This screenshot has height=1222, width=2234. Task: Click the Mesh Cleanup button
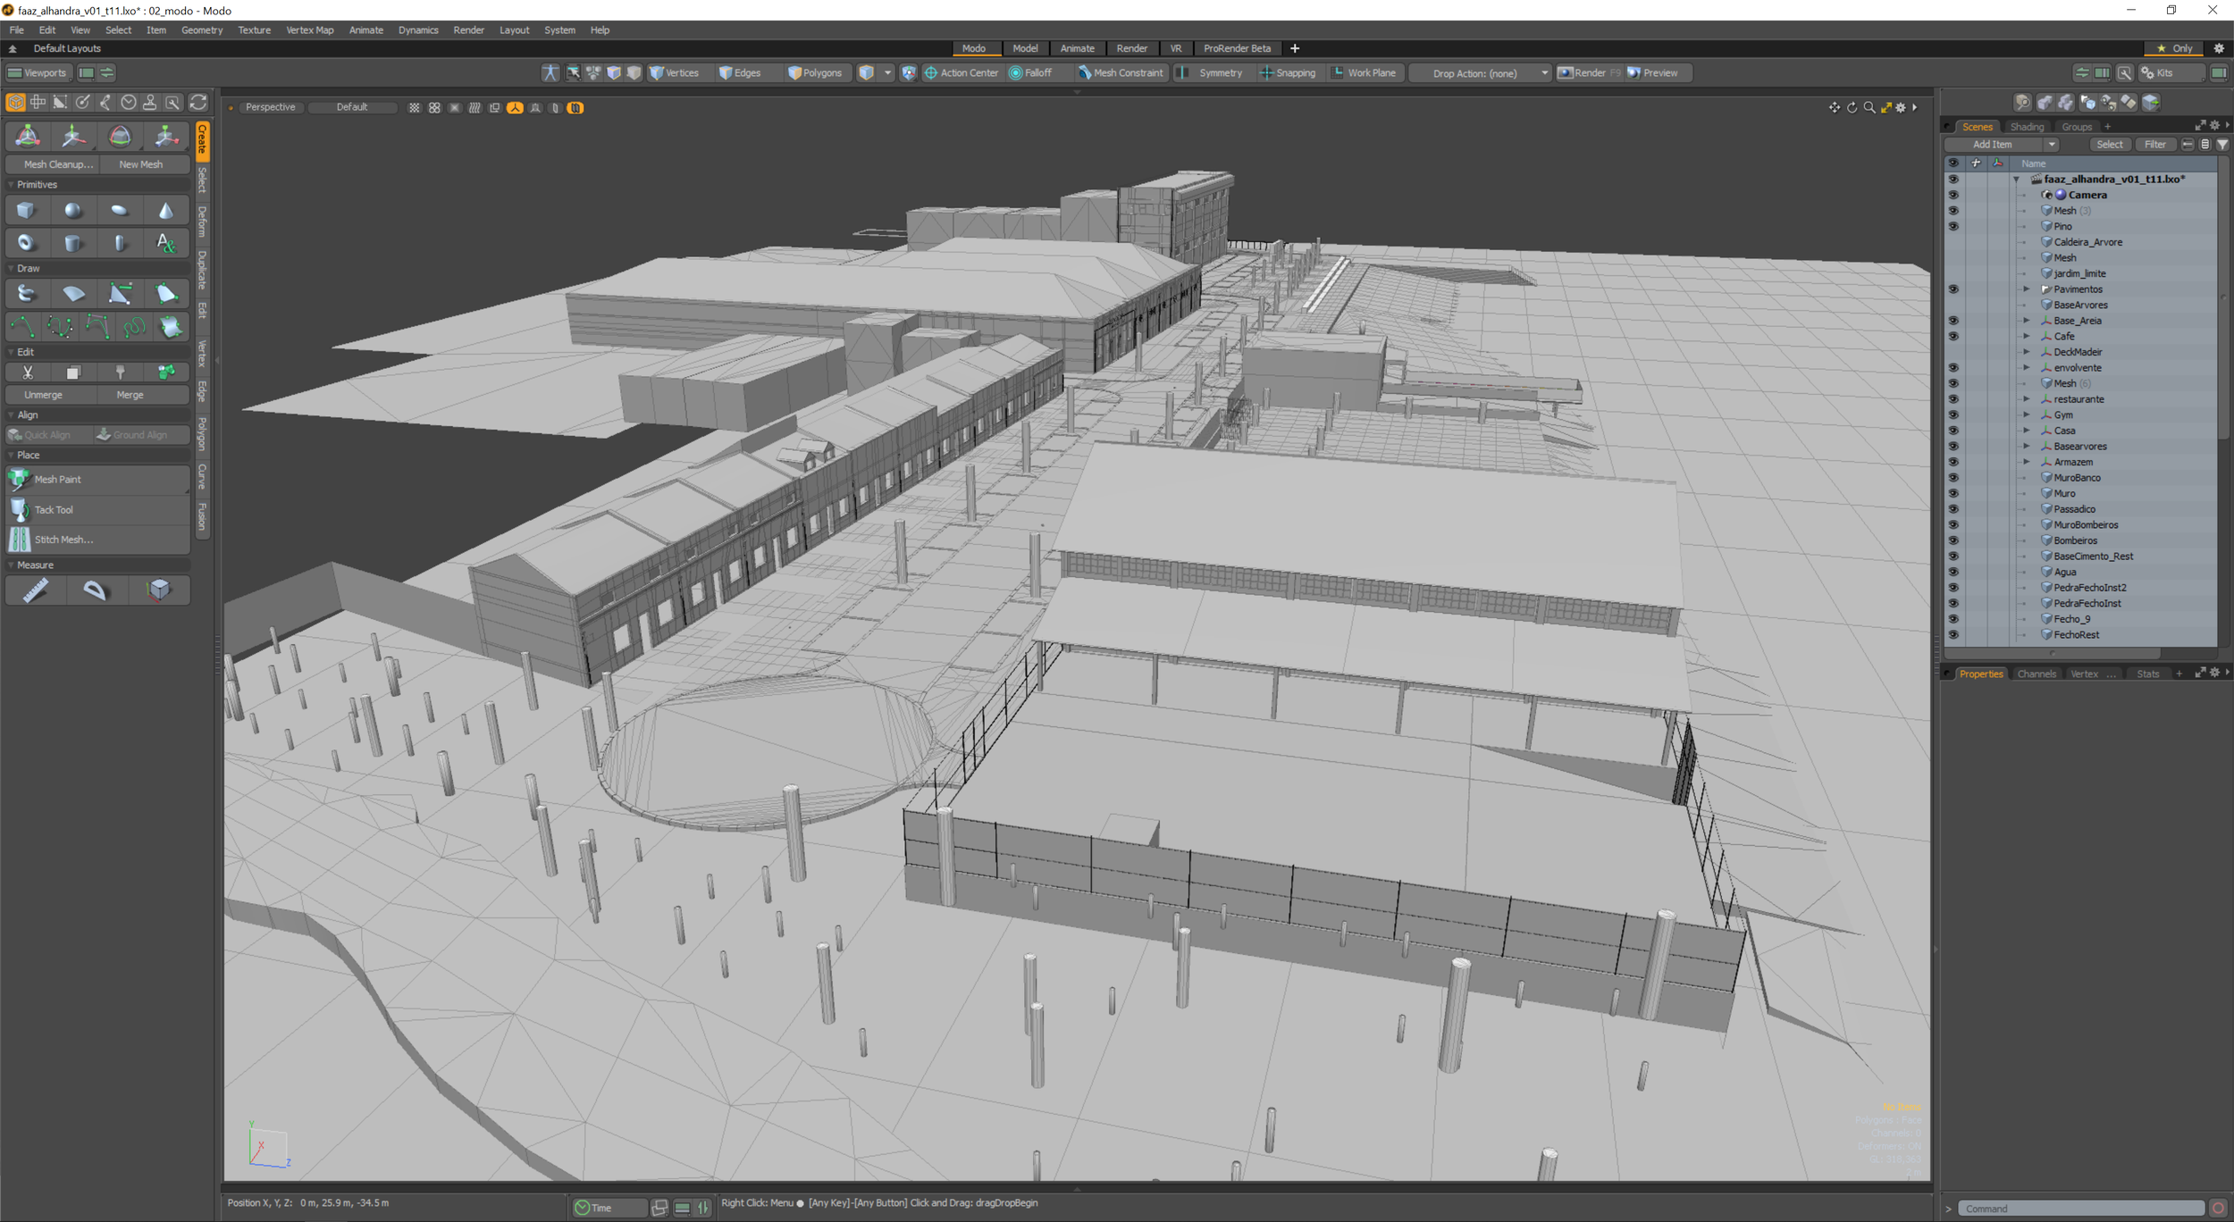pyautogui.click(x=57, y=164)
